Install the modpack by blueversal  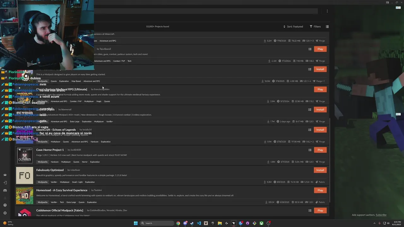click(320, 109)
